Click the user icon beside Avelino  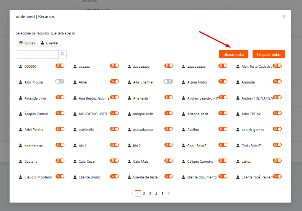[183, 130]
